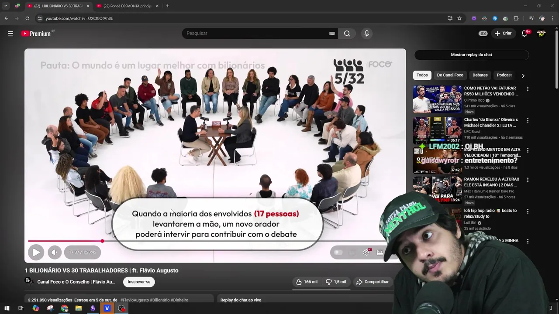Open the Windows Start button
The image size is (559, 314).
click(7, 308)
